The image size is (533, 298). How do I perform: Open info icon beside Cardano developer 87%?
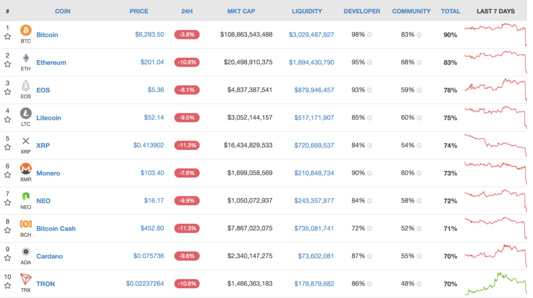[370, 256]
